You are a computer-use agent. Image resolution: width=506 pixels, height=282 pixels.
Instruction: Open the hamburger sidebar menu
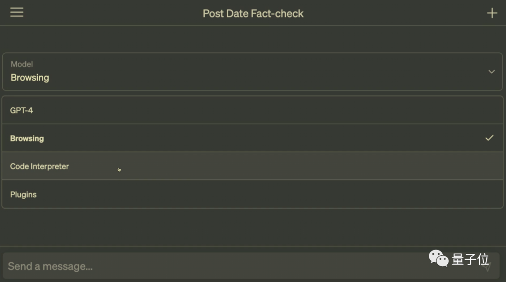click(17, 13)
